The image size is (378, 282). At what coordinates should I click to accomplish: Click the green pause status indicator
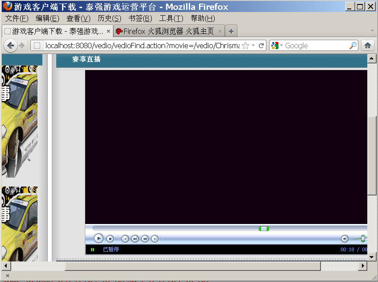(x=92, y=249)
